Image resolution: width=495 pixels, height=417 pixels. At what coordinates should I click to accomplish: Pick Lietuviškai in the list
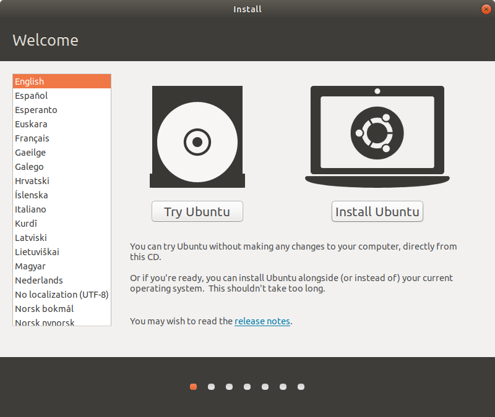pyautogui.click(x=62, y=251)
